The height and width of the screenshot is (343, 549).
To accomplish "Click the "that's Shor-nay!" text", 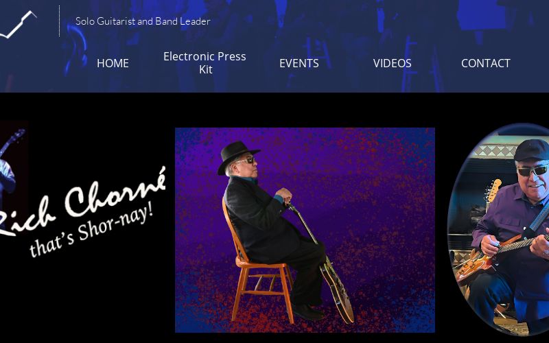I will point(92,229).
